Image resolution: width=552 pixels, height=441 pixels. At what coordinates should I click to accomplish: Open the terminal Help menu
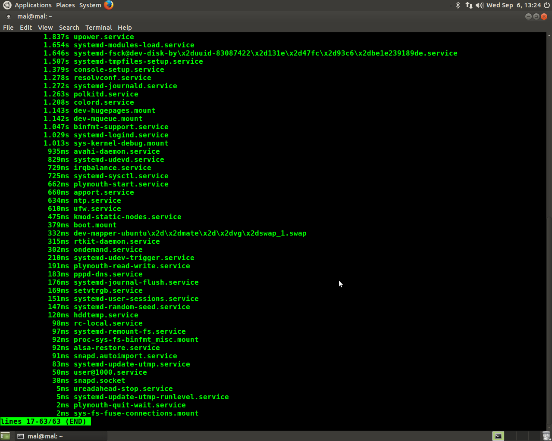[x=125, y=27]
